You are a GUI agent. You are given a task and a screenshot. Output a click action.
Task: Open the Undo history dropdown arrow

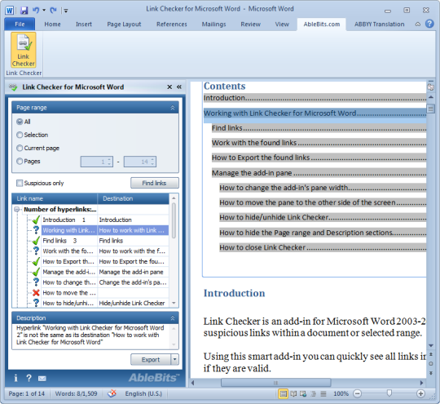pyautogui.click(x=44, y=10)
